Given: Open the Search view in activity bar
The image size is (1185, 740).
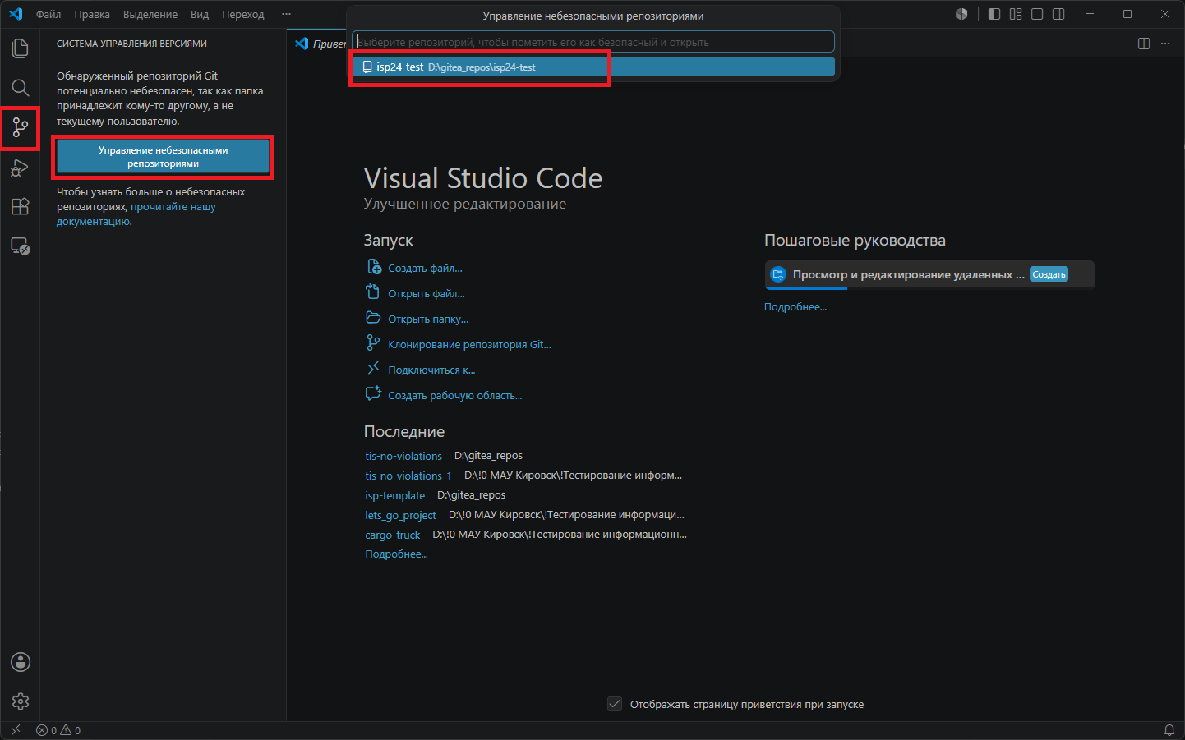Looking at the screenshot, I should point(21,88).
